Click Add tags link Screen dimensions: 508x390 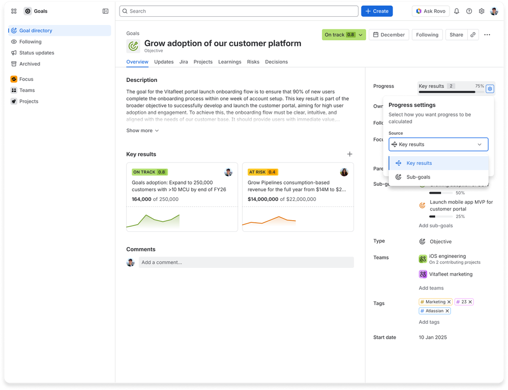pos(429,322)
